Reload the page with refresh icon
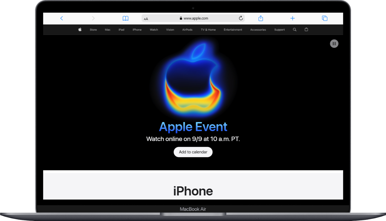The image size is (386, 221). click(x=241, y=18)
